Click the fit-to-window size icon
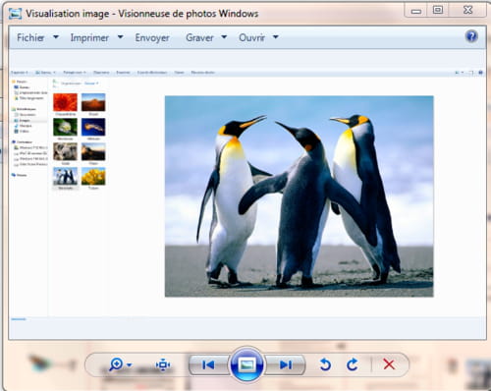491x391 pixels. (x=163, y=364)
